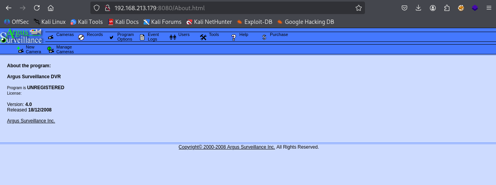Click the Help question mark icon
The height and width of the screenshot is (185, 496).
tap(234, 37)
